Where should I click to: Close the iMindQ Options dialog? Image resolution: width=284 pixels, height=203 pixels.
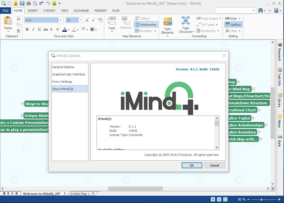pyautogui.click(x=224, y=56)
